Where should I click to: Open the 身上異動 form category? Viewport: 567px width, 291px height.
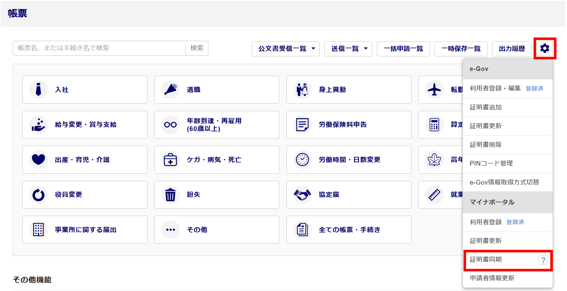349,89
